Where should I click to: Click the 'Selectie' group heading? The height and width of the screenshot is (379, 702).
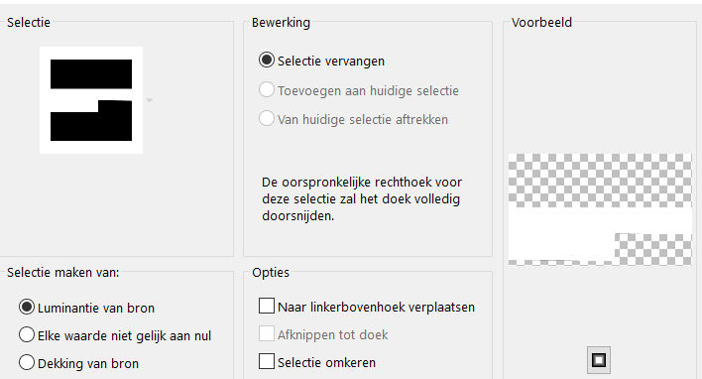click(29, 23)
